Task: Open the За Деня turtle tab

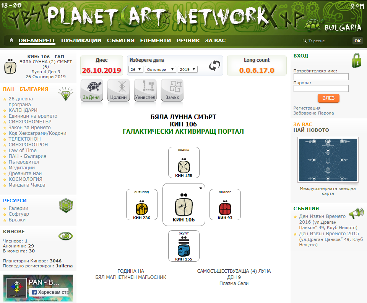Action: pyautogui.click(x=91, y=90)
